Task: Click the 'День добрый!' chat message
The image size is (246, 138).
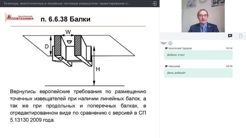Action: pos(198,73)
